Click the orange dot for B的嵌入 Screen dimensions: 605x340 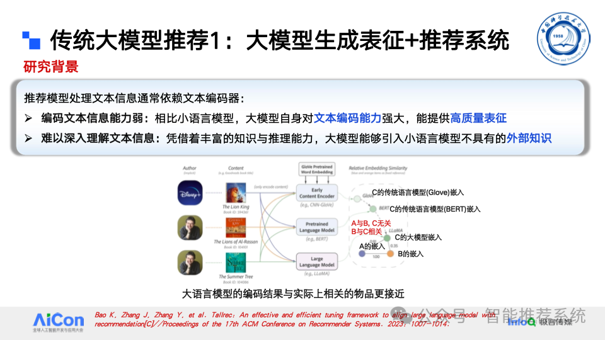(x=391, y=254)
